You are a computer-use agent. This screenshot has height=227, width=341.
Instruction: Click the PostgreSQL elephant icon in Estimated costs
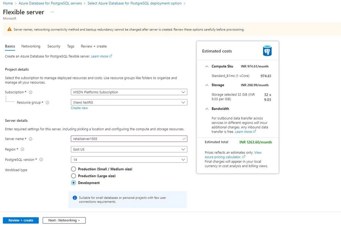[x=267, y=51]
